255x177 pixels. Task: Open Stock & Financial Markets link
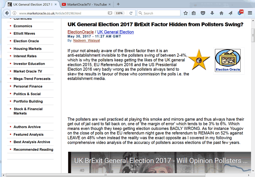(x=28, y=111)
